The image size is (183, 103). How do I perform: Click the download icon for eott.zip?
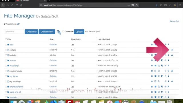172,50
